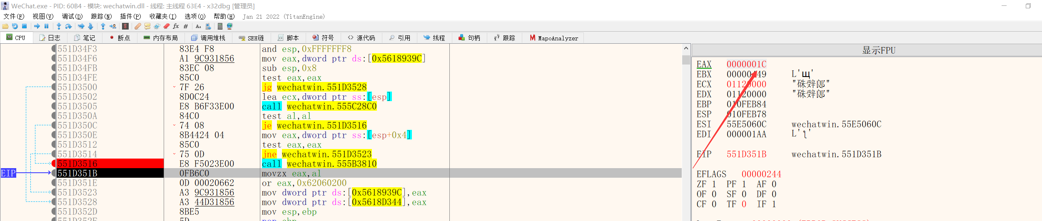The height and width of the screenshot is (221, 1042).
Task: Click the Pause execution icon
Action: point(47,26)
